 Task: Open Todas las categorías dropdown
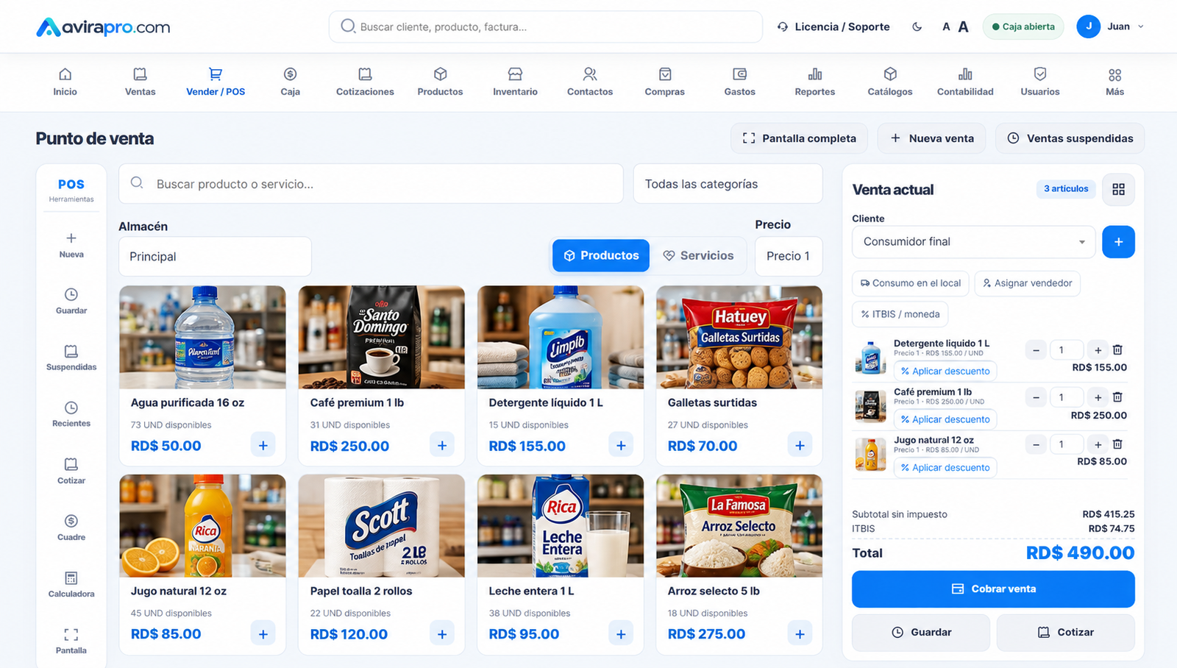tap(728, 184)
